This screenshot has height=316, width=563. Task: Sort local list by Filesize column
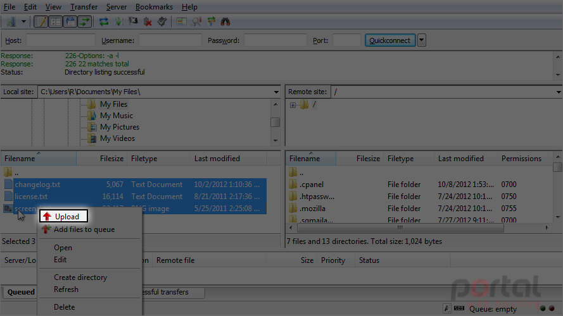[x=101, y=159]
